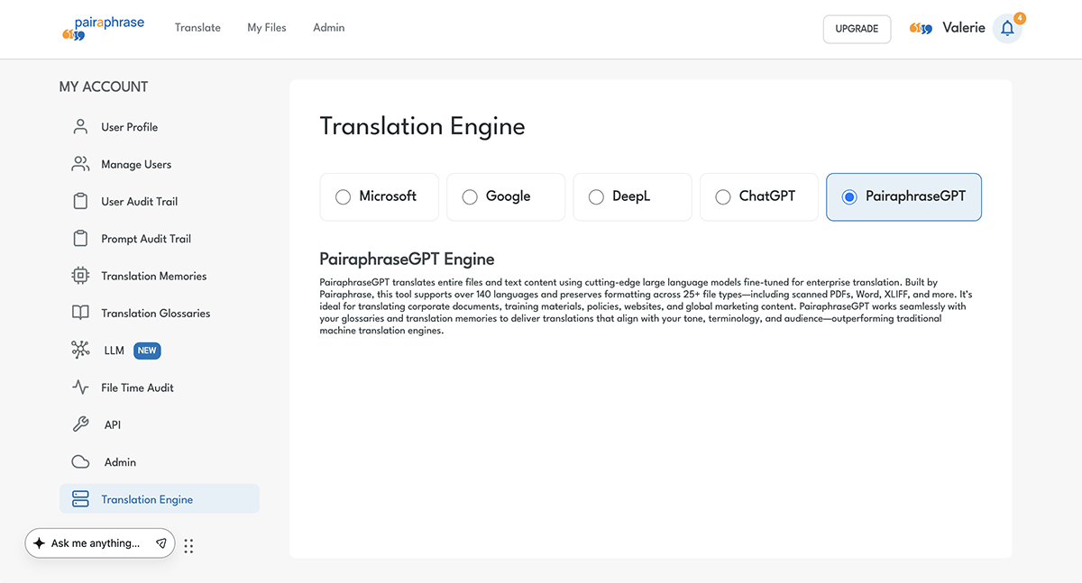Open Translation Memories via its gear-document icon
The height and width of the screenshot is (583, 1082).
79,276
